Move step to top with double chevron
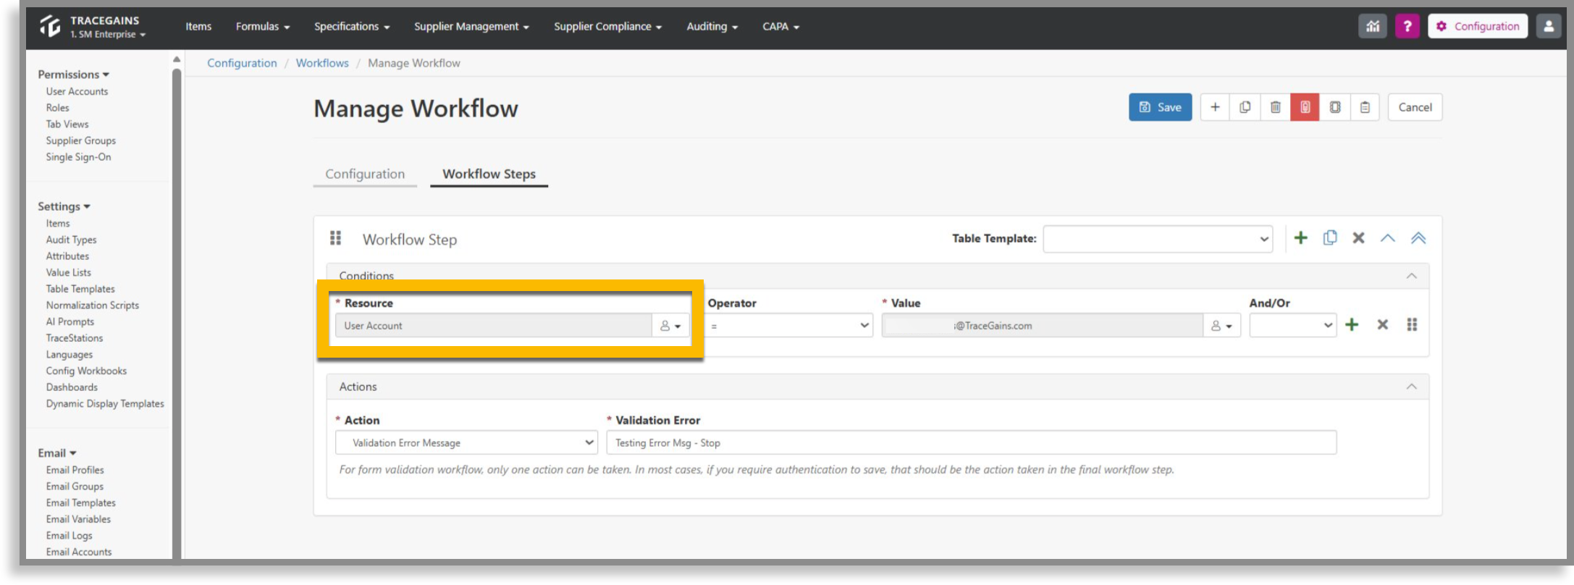1574x585 pixels. click(x=1418, y=238)
